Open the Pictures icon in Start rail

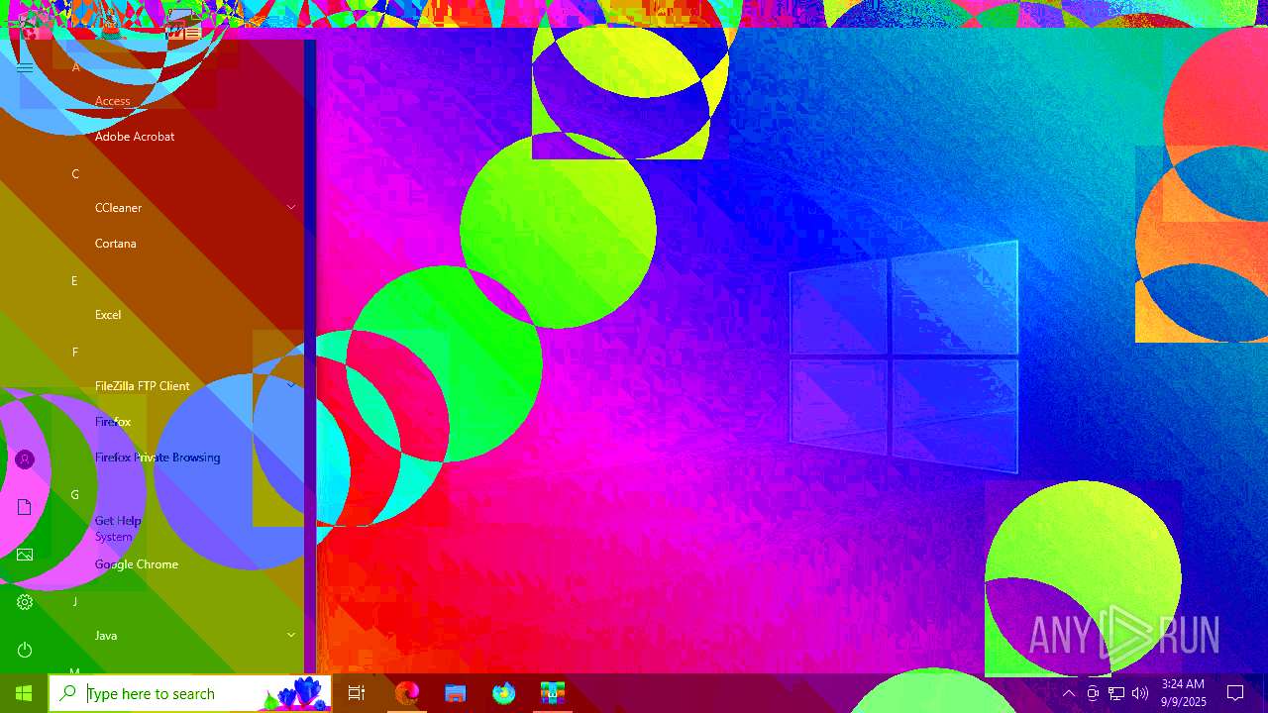pyautogui.click(x=25, y=555)
